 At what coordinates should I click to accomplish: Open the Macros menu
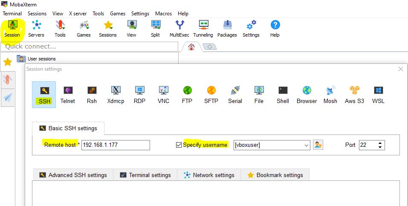163,14
